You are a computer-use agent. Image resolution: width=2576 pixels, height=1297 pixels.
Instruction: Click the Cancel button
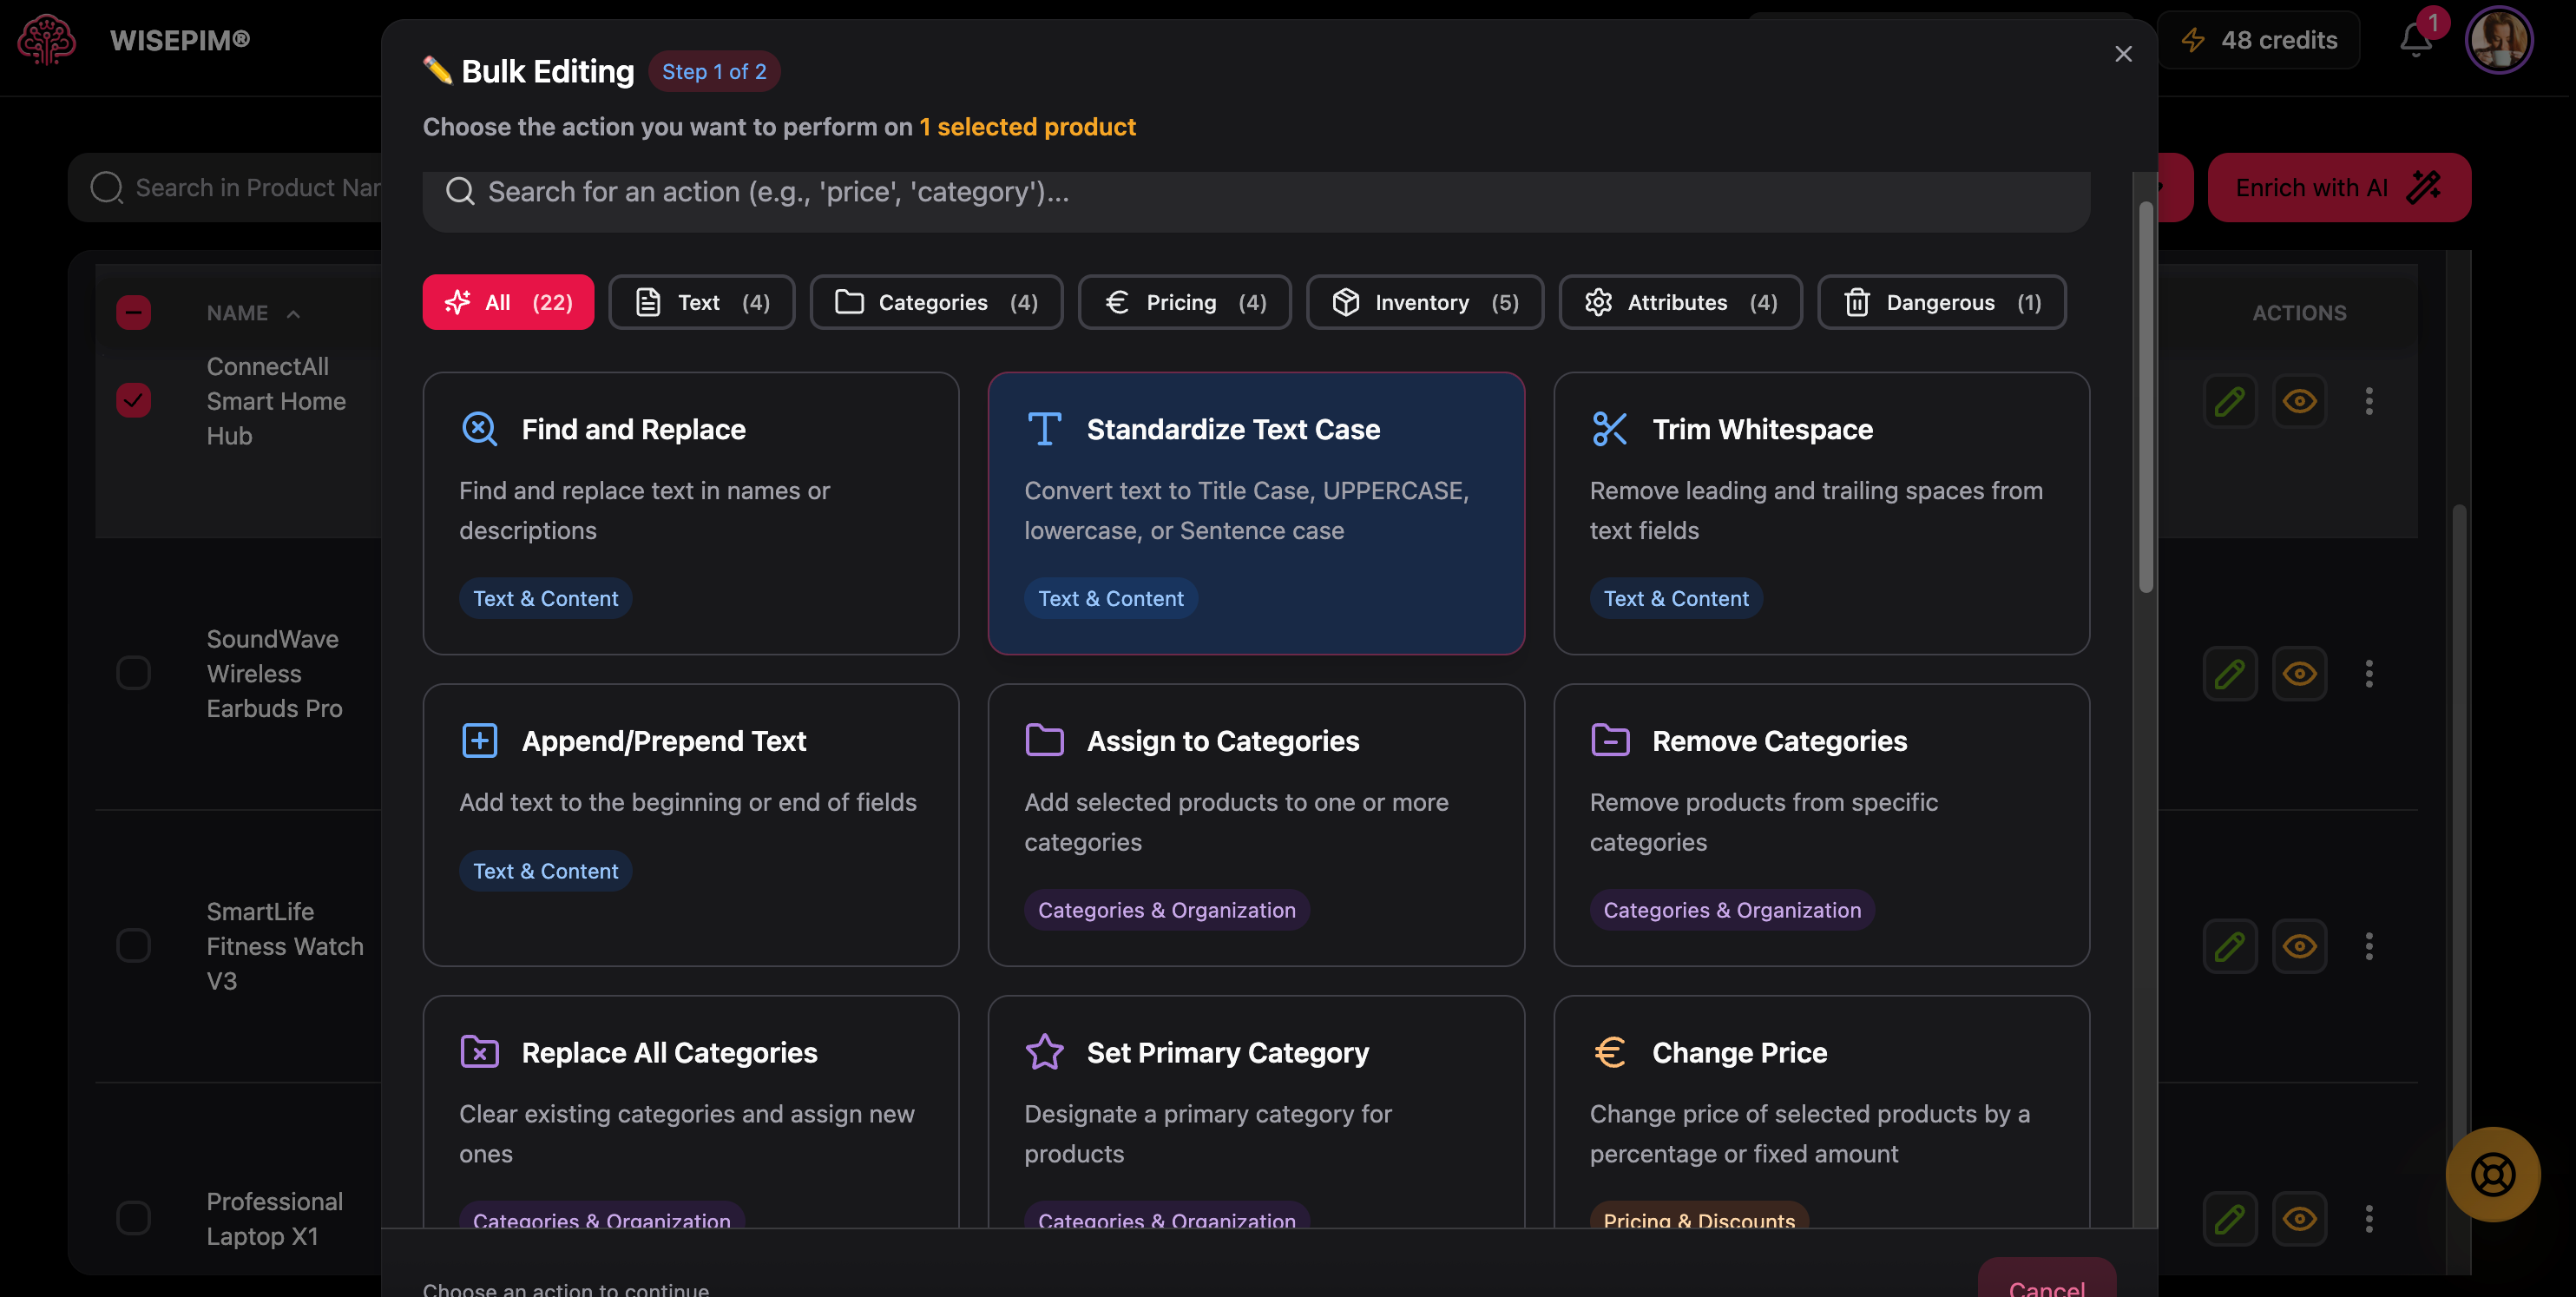click(x=2046, y=1284)
